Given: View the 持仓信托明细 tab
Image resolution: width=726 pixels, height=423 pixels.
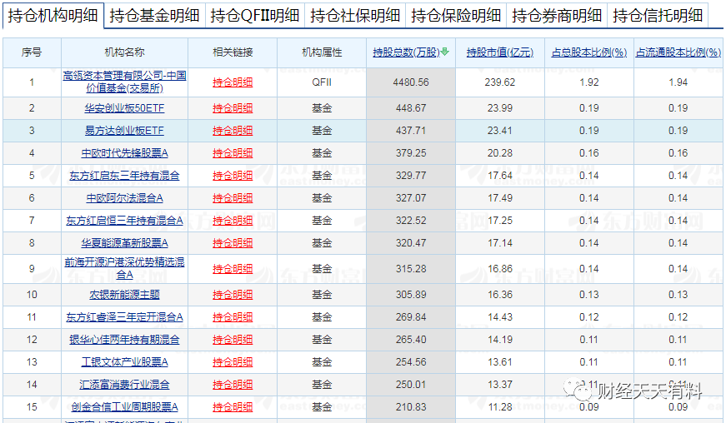Looking at the screenshot, I should coord(658,16).
